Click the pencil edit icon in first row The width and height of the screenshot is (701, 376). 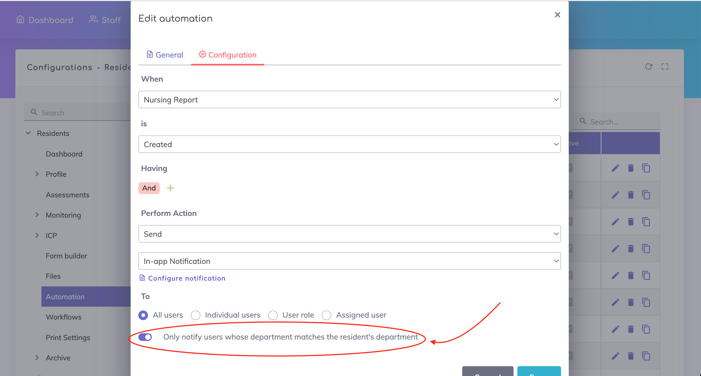tap(615, 168)
